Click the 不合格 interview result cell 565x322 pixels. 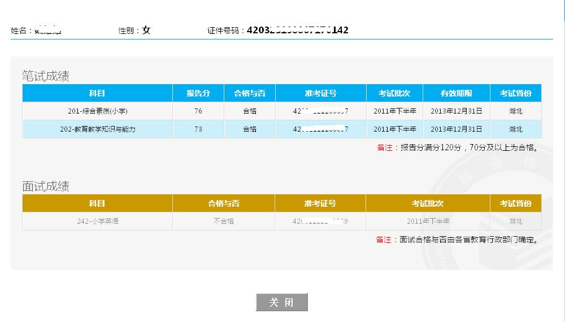tap(224, 221)
